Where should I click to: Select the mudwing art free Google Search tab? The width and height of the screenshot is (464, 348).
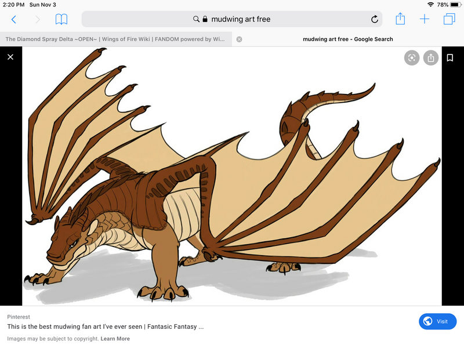(348, 39)
